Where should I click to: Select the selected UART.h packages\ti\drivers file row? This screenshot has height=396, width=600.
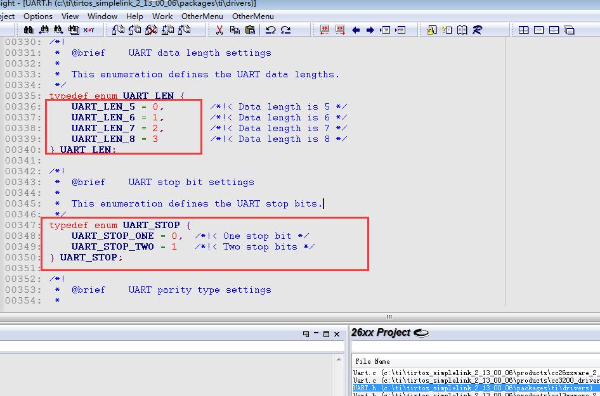(x=476, y=388)
